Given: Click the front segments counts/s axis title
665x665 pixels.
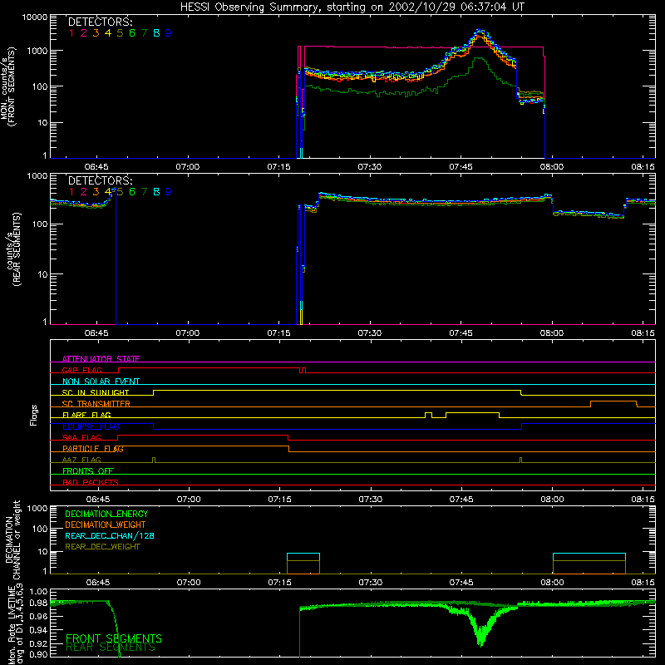Looking at the screenshot, I should [8, 87].
